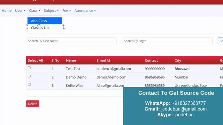Select the name cell Kellie Wise
The height and width of the screenshot is (125, 223).
[75, 86]
